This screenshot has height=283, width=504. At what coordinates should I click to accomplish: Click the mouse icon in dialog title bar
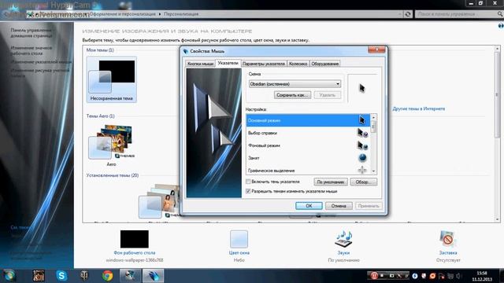[x=186, y=51]
